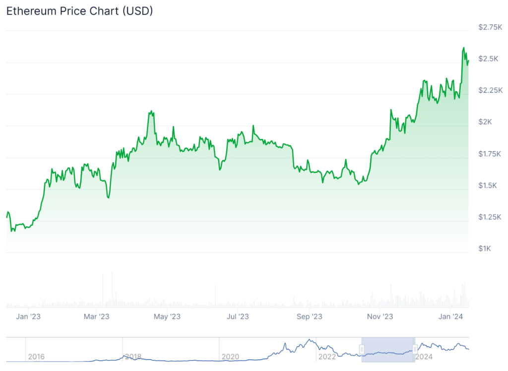Image resolution: width=508 pixels, height=371 pixels.
Task: Click the left range handle in navigator
Action: pos(362,350)
